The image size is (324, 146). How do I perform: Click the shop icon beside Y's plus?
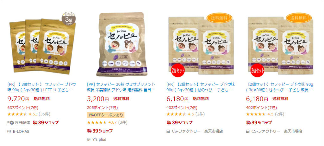89,140
